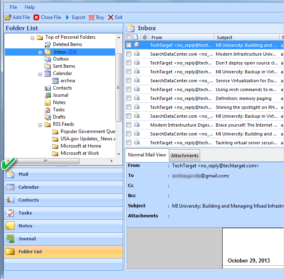The width and height of the screenshot is (284, 279).
Task: Check the Don't deploy open source email checkbox
Action: (128, 62)
